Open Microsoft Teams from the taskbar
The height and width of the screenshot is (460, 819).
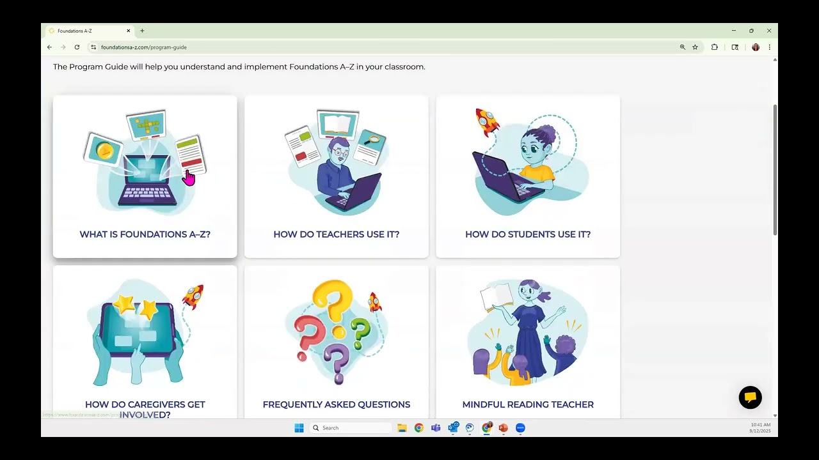tap(436, 428)
